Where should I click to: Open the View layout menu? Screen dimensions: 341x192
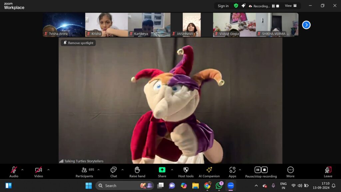point(291,6)
